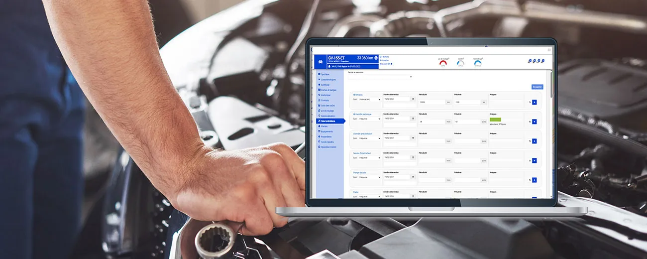Click the reset arrow in the Contrôle anti-pollution row
647x259 pixels.
[530, 141]
